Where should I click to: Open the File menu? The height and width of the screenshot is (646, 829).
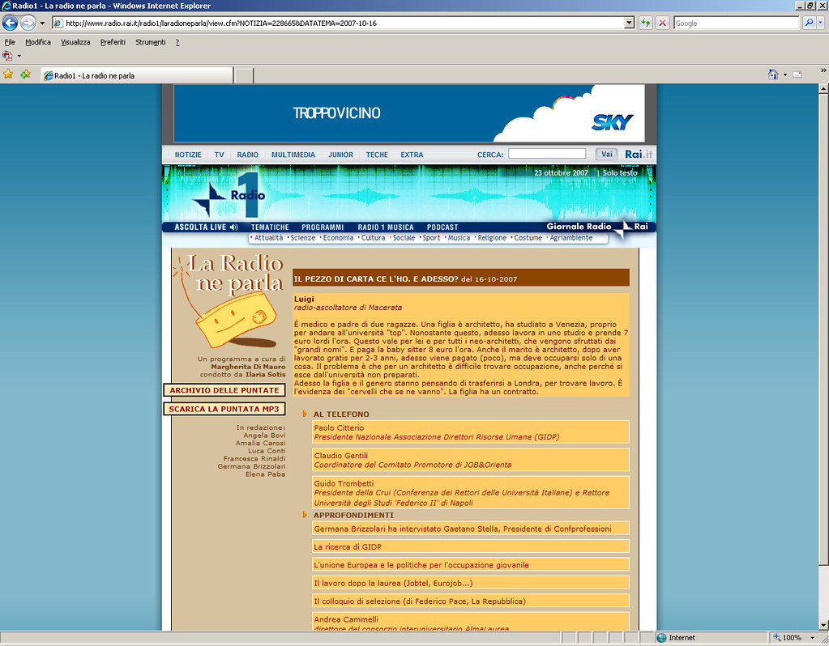pos(10,42)
